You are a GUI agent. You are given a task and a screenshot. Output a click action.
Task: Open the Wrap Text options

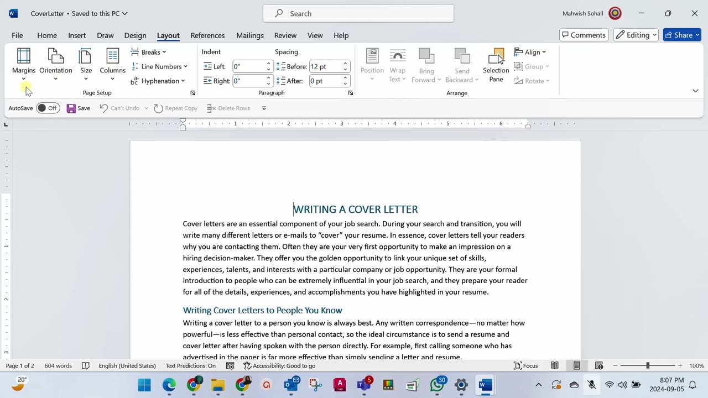(397, 65)
